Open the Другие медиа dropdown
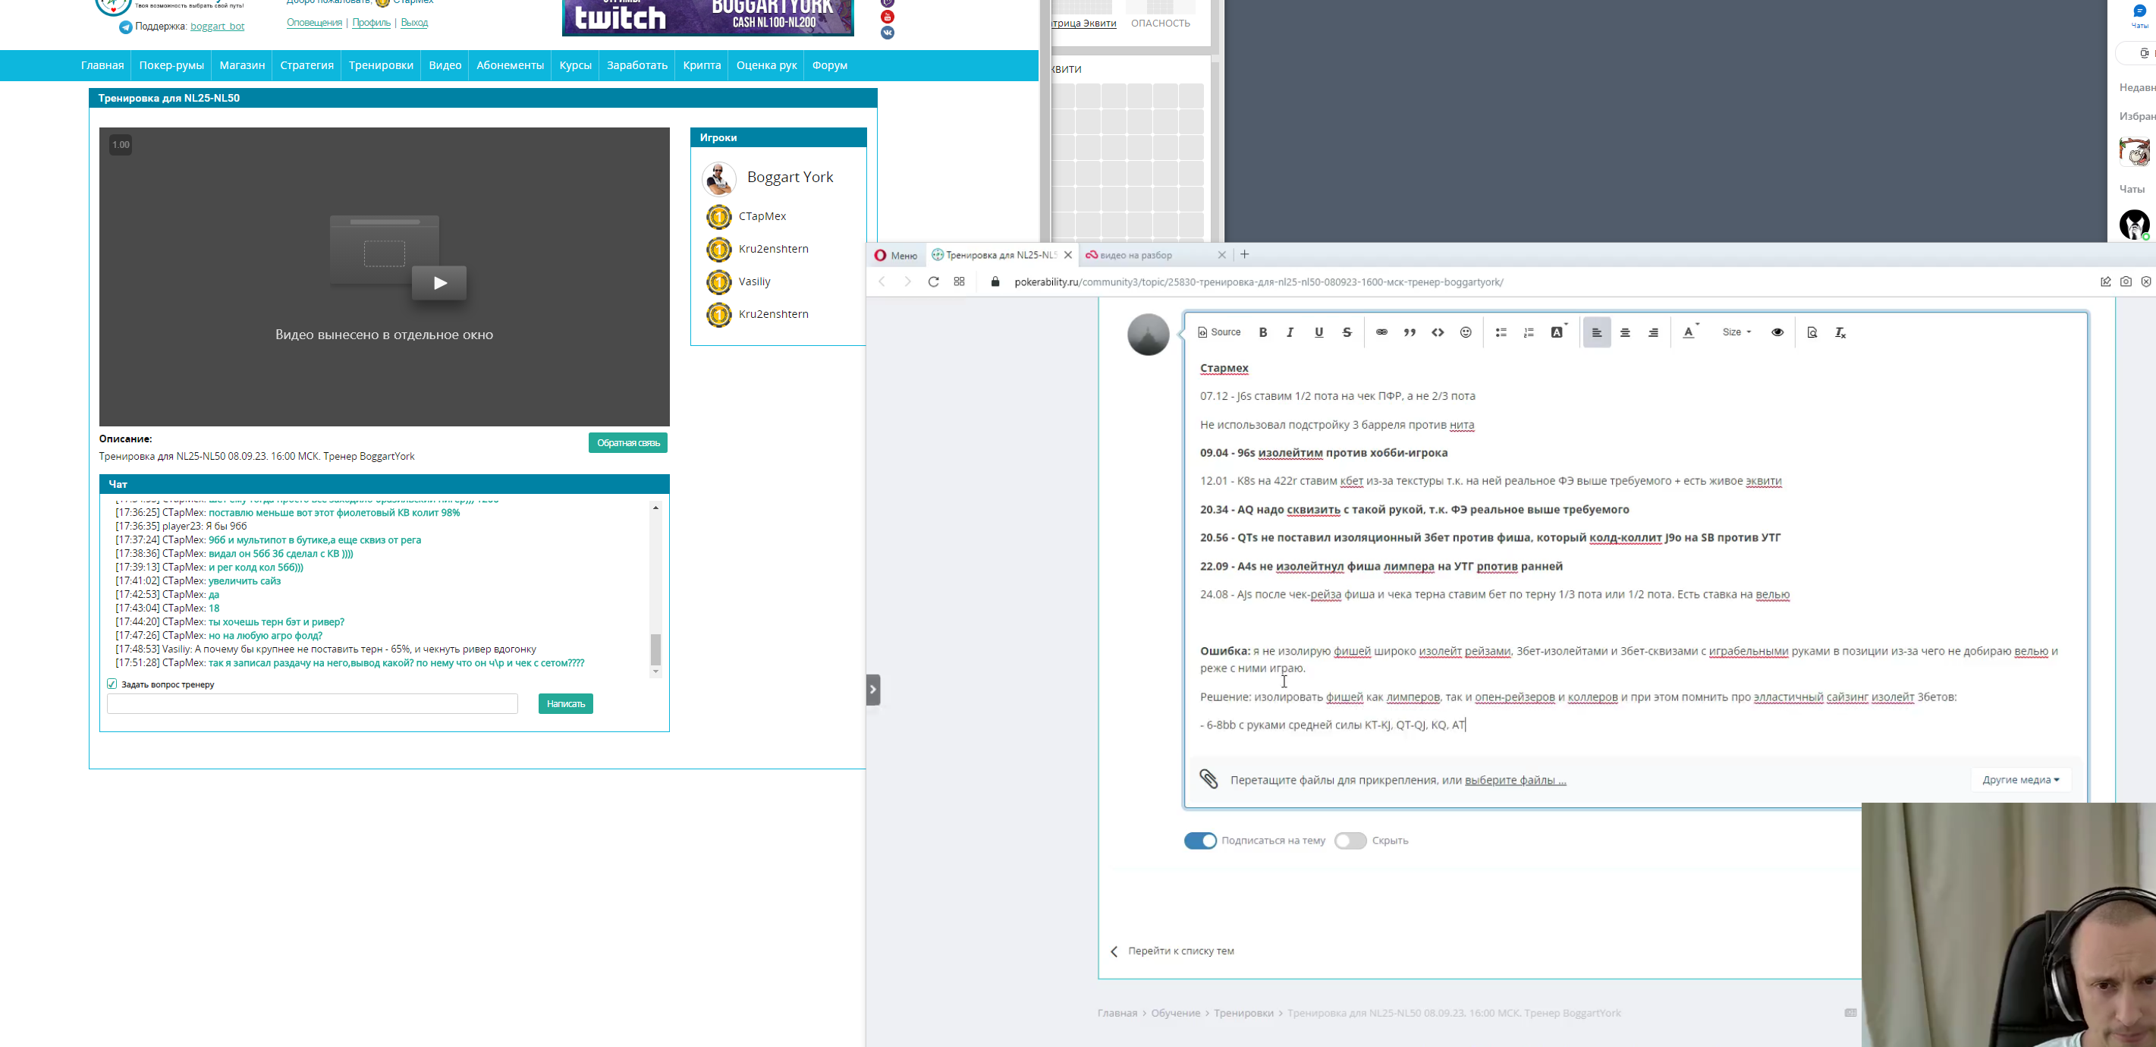2156x1047 pixels. pyautogui.click(x=2020, y=780)
